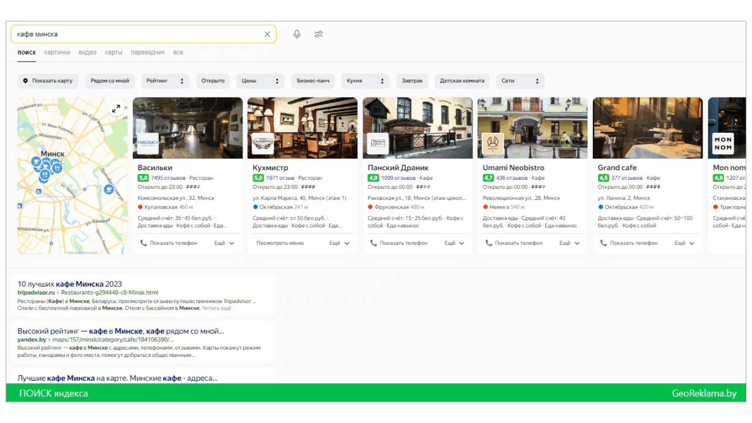752x423 pixels.
Task: Open 'Высокий рейтинг — кафе в Минске' result
Action: pos(120,331)
